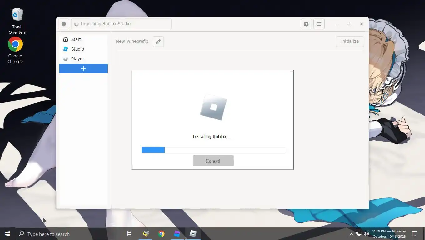Edit wineprefix name with the pencil icon
This screenshot has height=240, width=425.
158,42
